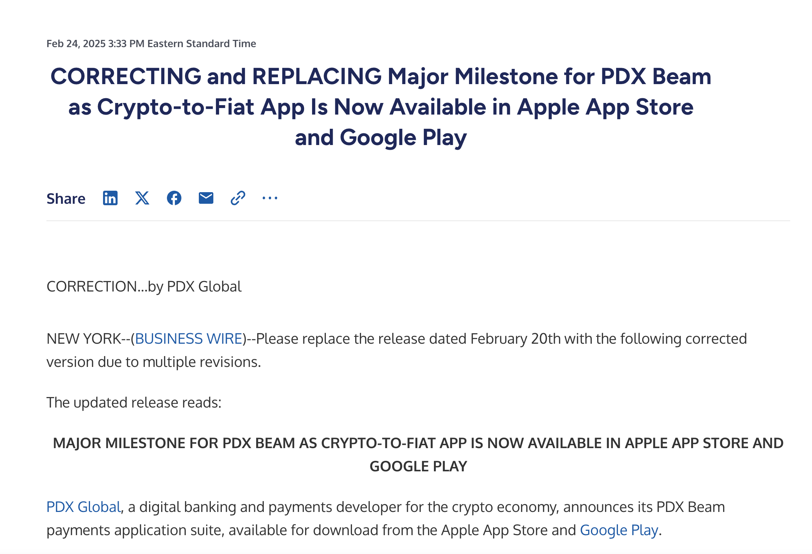Viewport: 812px width, 554px height.
Task: Click "version due to multiple revisions" text
Action: click(153, 362)
